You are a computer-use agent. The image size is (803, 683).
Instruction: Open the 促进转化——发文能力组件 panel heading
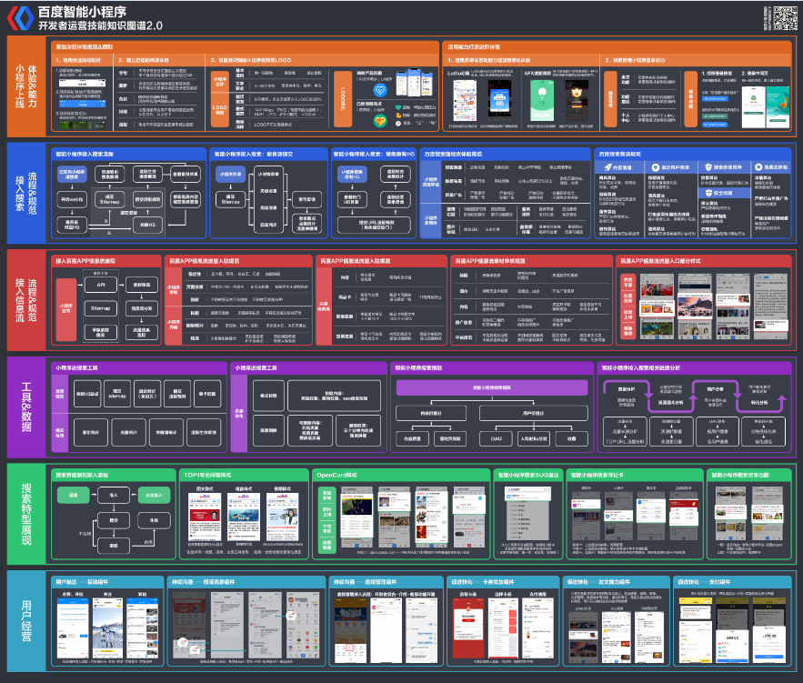(598, 582)
